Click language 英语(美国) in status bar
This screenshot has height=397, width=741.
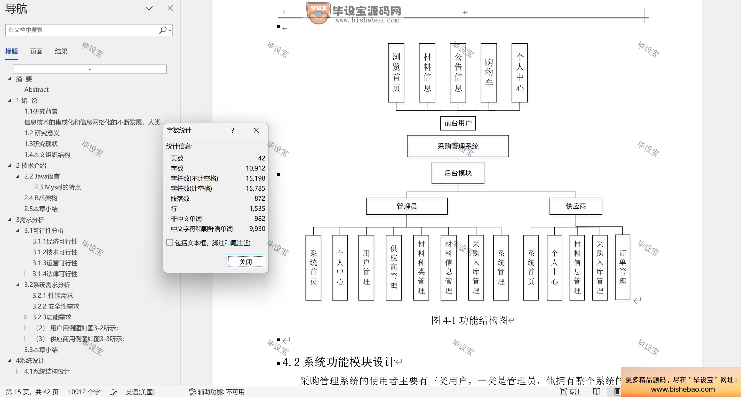tap(140, 392)
